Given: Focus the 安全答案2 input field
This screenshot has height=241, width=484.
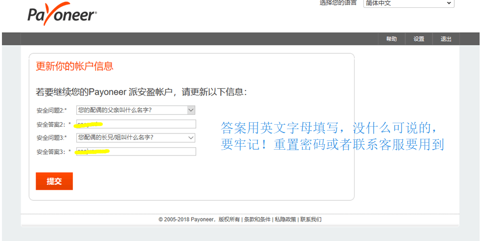Looking at the screenshot, I should point(136,124).
